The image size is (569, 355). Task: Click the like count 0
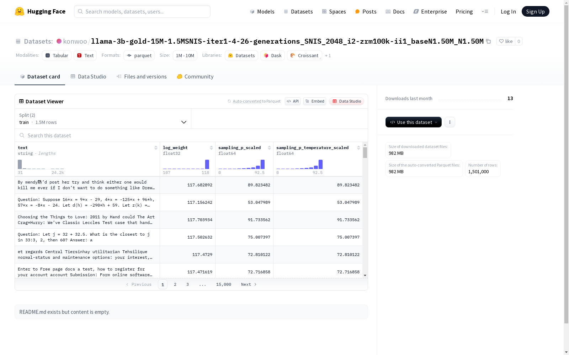pos(519,41)
